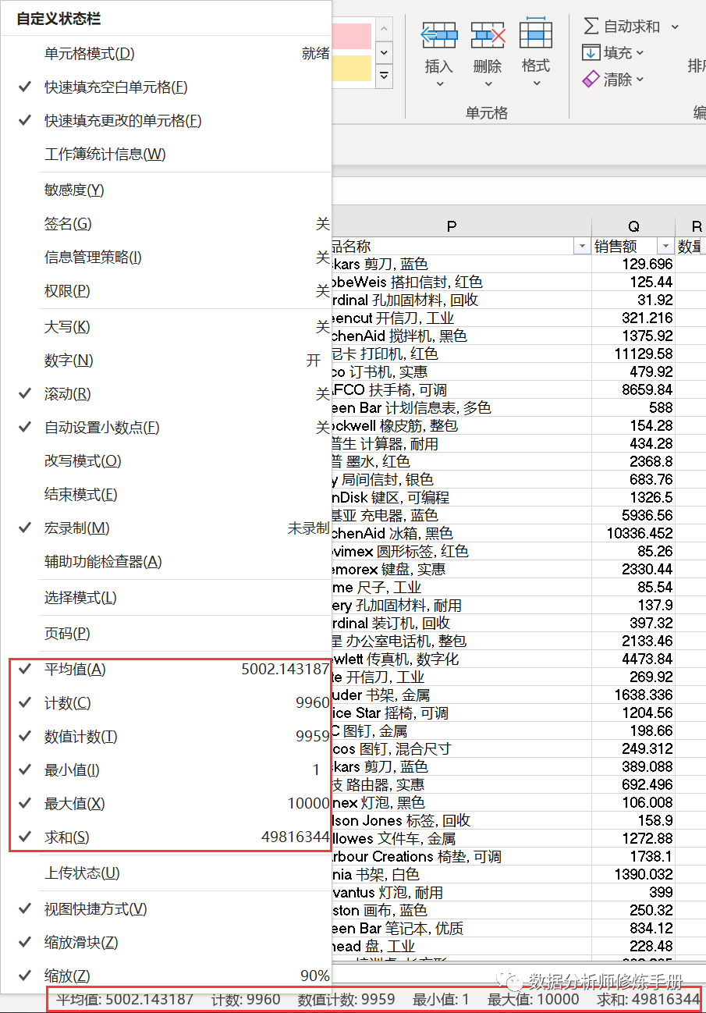Screen dimensions: 706x1013
Task: Uncheck 数值计数(T) option
Action: coord(166,737)
